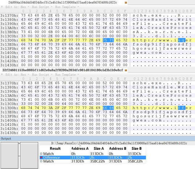Screen dimensions: 195x169
Task: Select the Output panel tab
Action: click(6, 139)
